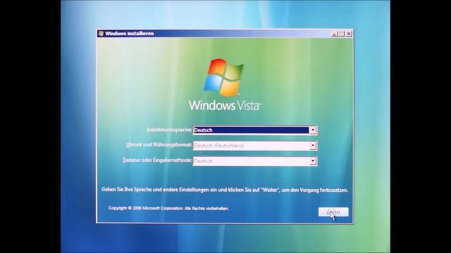Click the Deutsch (Deutschland) format field
Viewport: 451px width, 253px height.
click(x=255, y=145)
